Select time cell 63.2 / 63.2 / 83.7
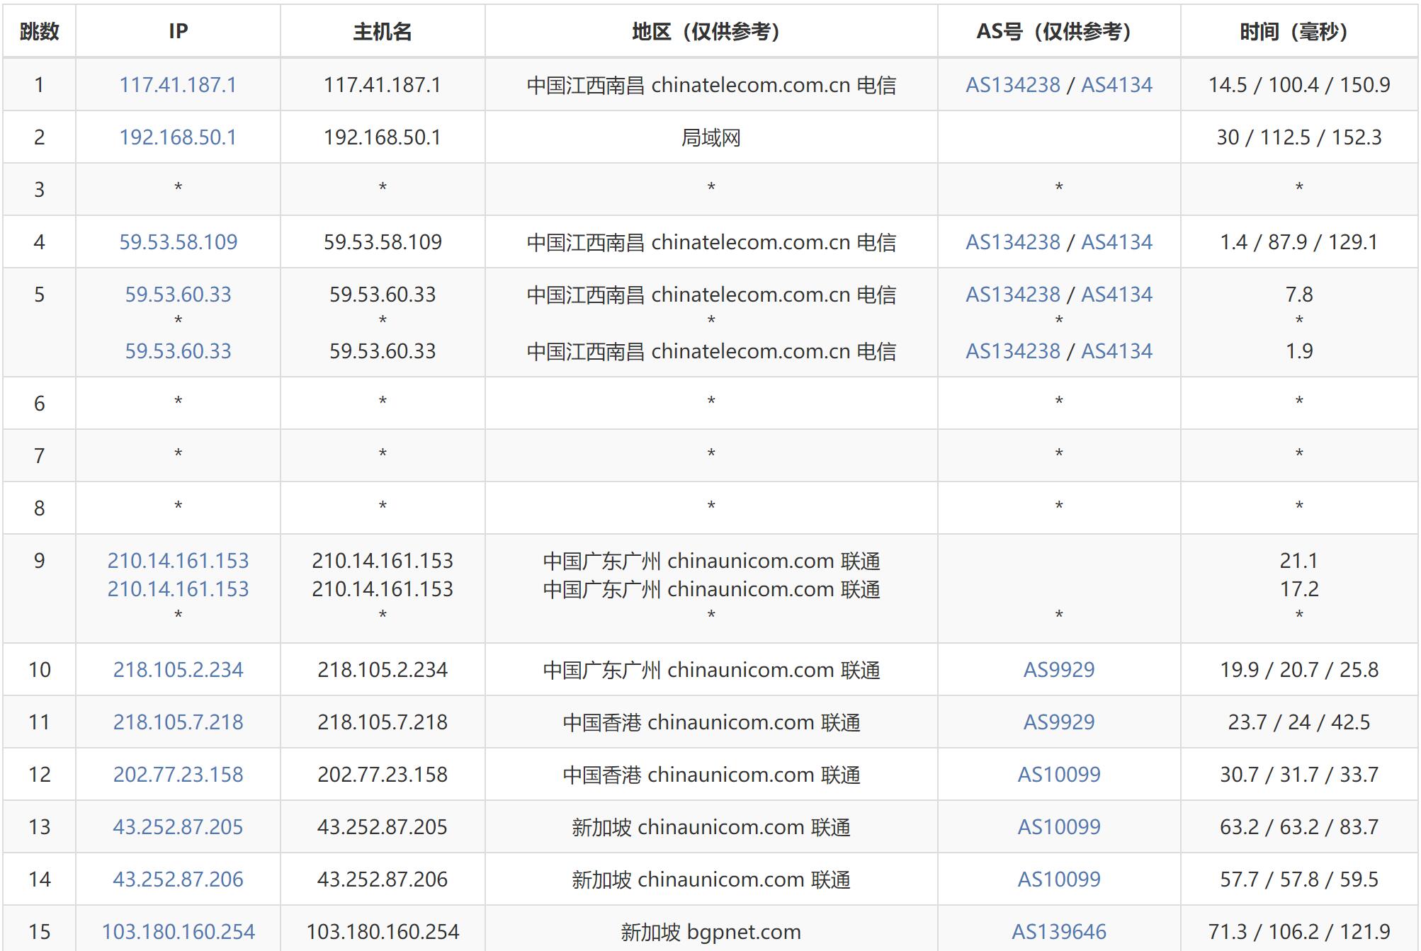The height and width of the screenshot is (951, 1421). click(x=1299, y=827)
